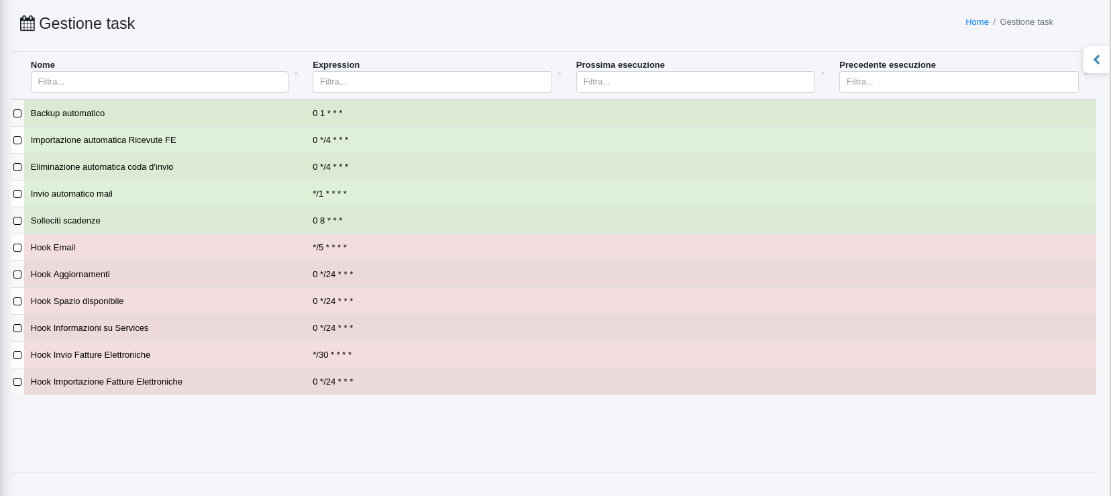Open the side panel with the chevron button
The height and width of the screenshot is (496, 1111).
(x=1096, y=60)
